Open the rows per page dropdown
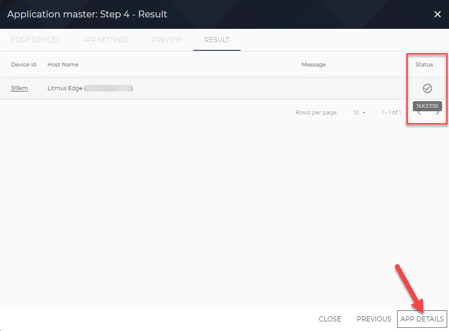Screen dimensions: 449x331 coord(359,113)
